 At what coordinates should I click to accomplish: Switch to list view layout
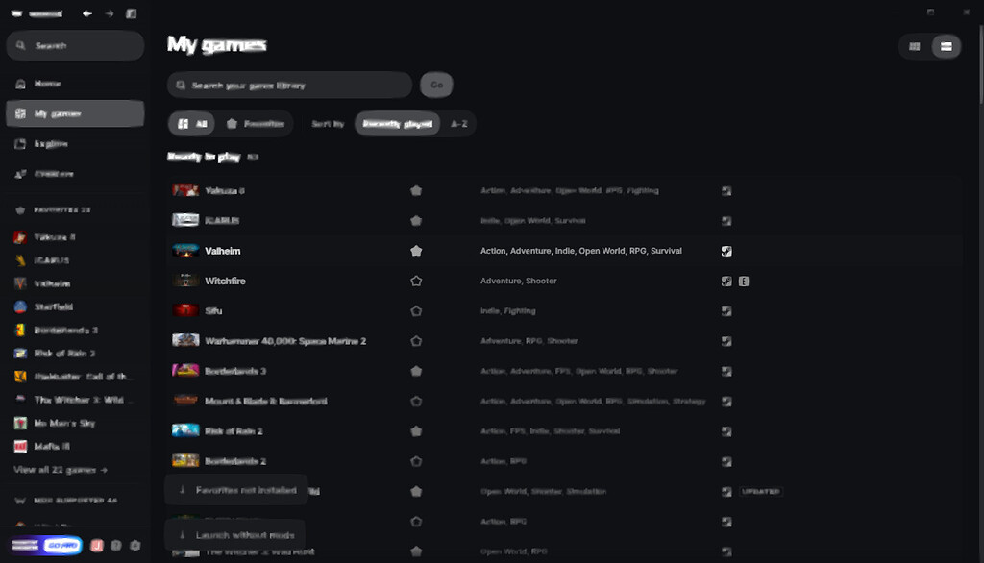tap(946, 45)
